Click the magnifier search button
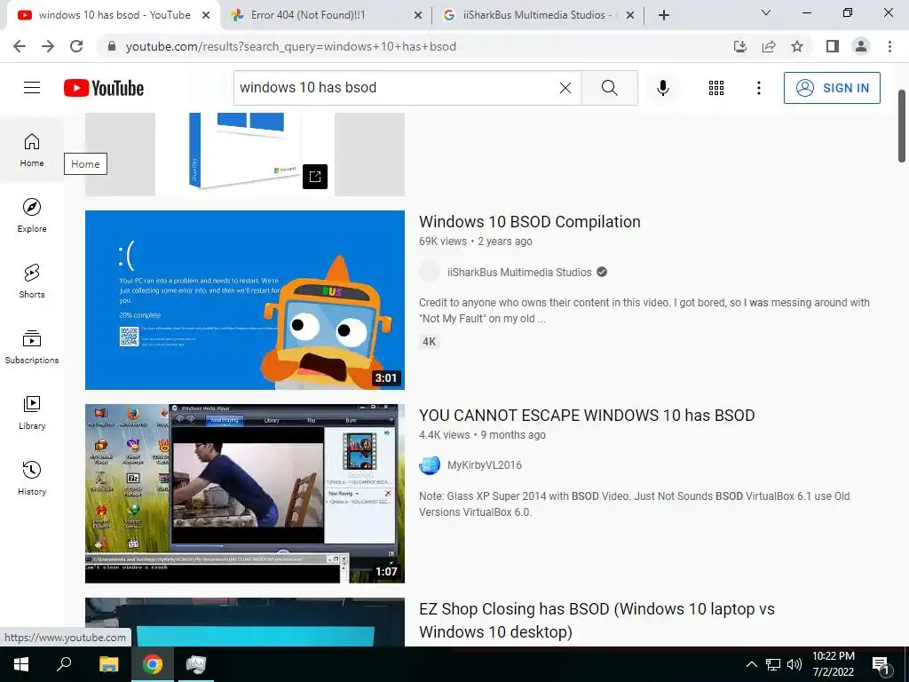This screenshot has height=682, width=909. pyautogui.click(x=609, y=88)
